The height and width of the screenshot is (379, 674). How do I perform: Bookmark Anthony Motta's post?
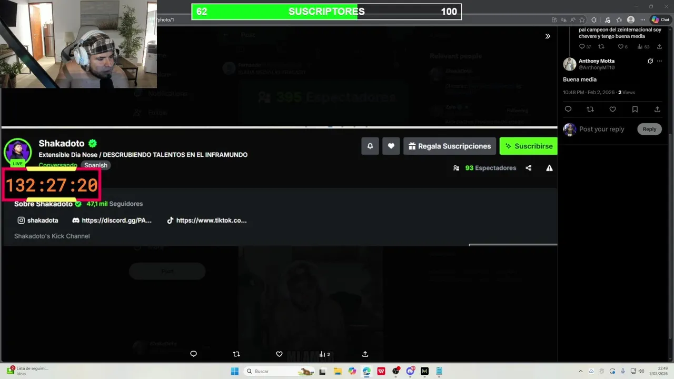click(635, 109)
